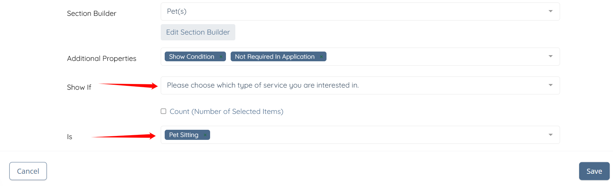Enable the Count checkbox
The image size is (613, 186).
(164, 111)
